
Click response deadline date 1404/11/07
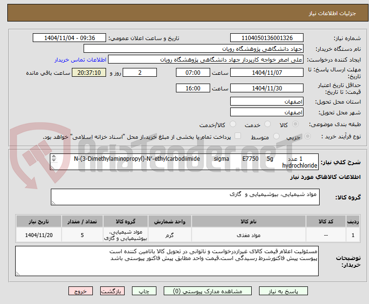tap(267, 72)
